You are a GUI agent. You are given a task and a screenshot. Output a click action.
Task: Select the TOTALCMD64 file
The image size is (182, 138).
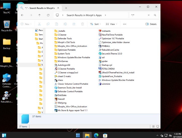[x=106, y=69]
